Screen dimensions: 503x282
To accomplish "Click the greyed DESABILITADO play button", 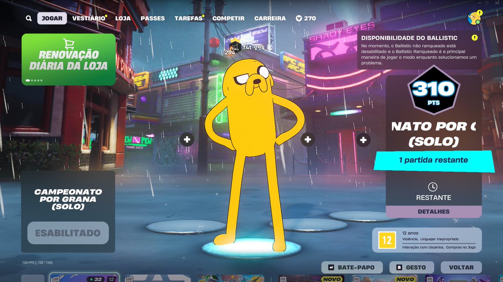I will point(68,233).
